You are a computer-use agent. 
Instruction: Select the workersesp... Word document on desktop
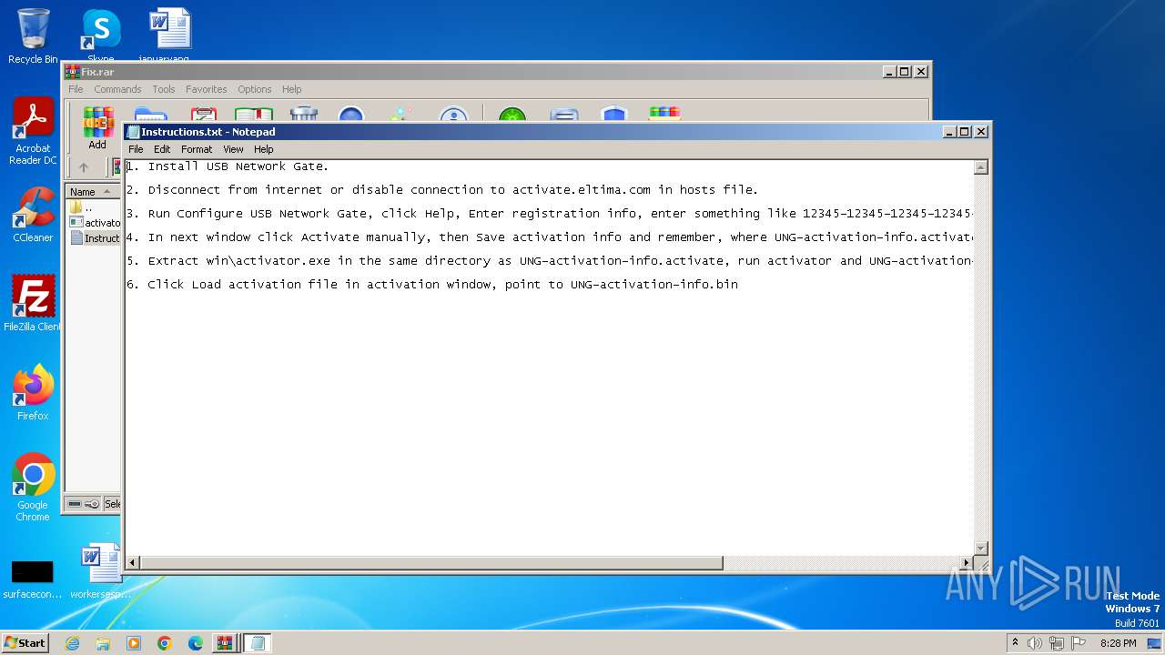coord(101,571)
